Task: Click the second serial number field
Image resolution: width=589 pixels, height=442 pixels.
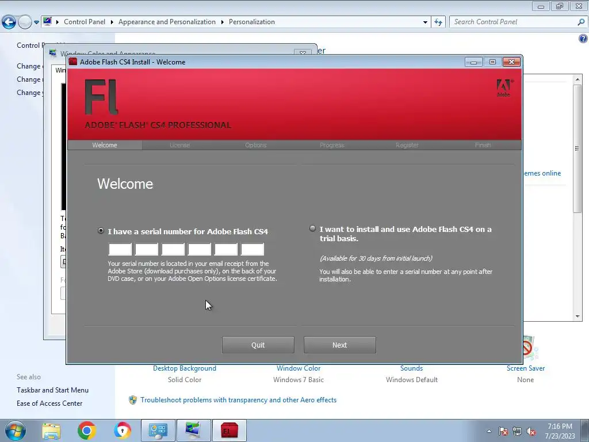Action: 147,249
